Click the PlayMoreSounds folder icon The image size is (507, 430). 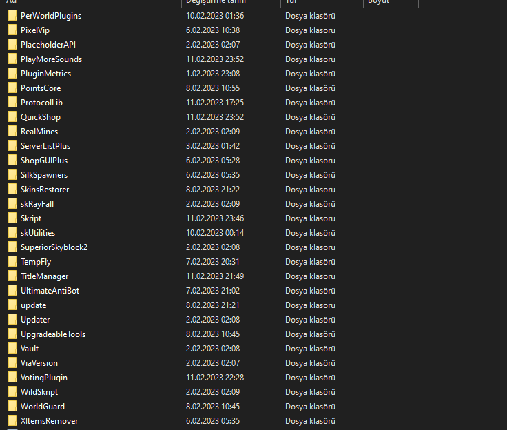pyautogui.click(x=12, y=59)
